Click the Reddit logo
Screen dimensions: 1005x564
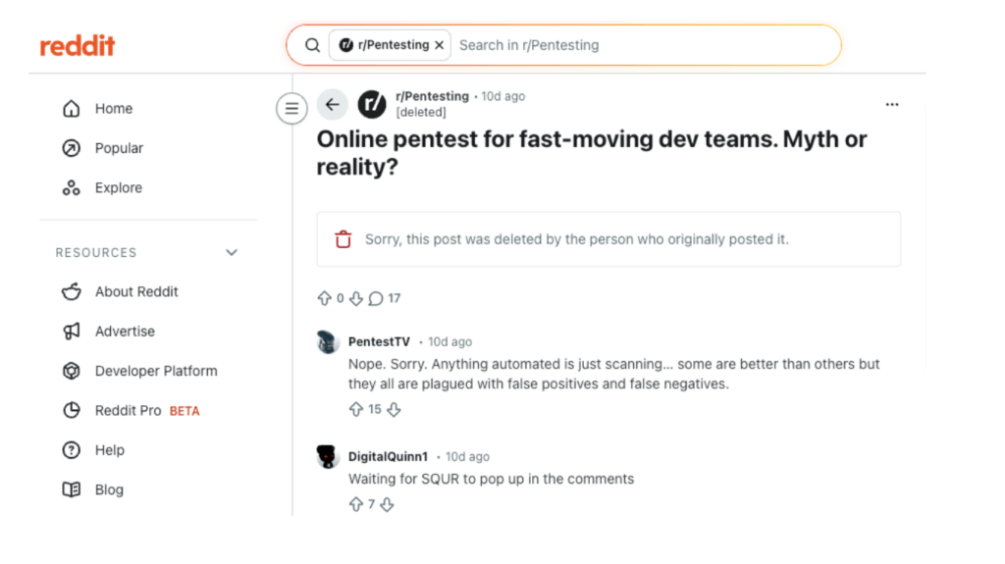[x=78, y=46]
